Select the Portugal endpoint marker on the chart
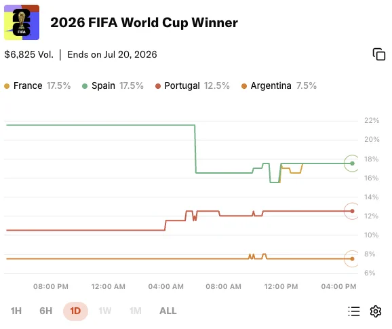 tap(352, 211)
